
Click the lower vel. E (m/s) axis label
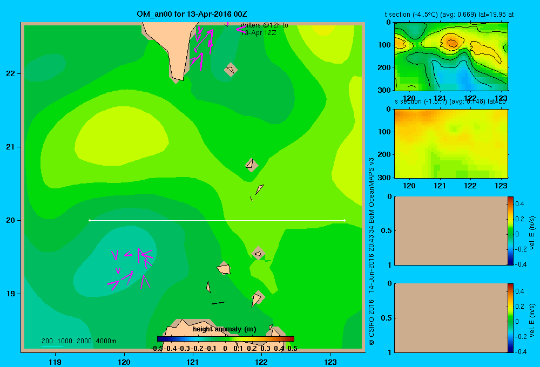click(x=532, y=320)
